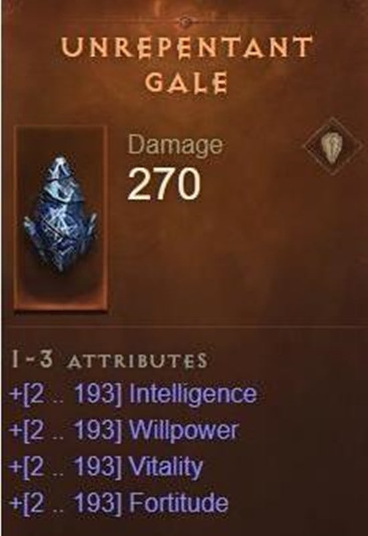Click the word ATTRIBUTES in section header
This screenshot has width=368, height=536.
tap(137, 361)
